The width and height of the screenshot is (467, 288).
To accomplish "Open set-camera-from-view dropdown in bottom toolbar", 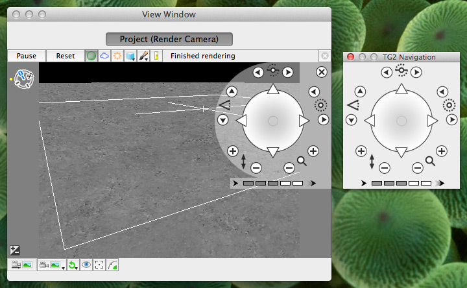I will click(x=52, y=265).
